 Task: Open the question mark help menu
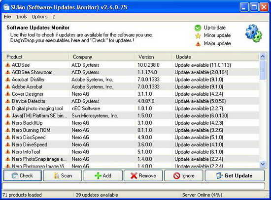tap(54, 17)
